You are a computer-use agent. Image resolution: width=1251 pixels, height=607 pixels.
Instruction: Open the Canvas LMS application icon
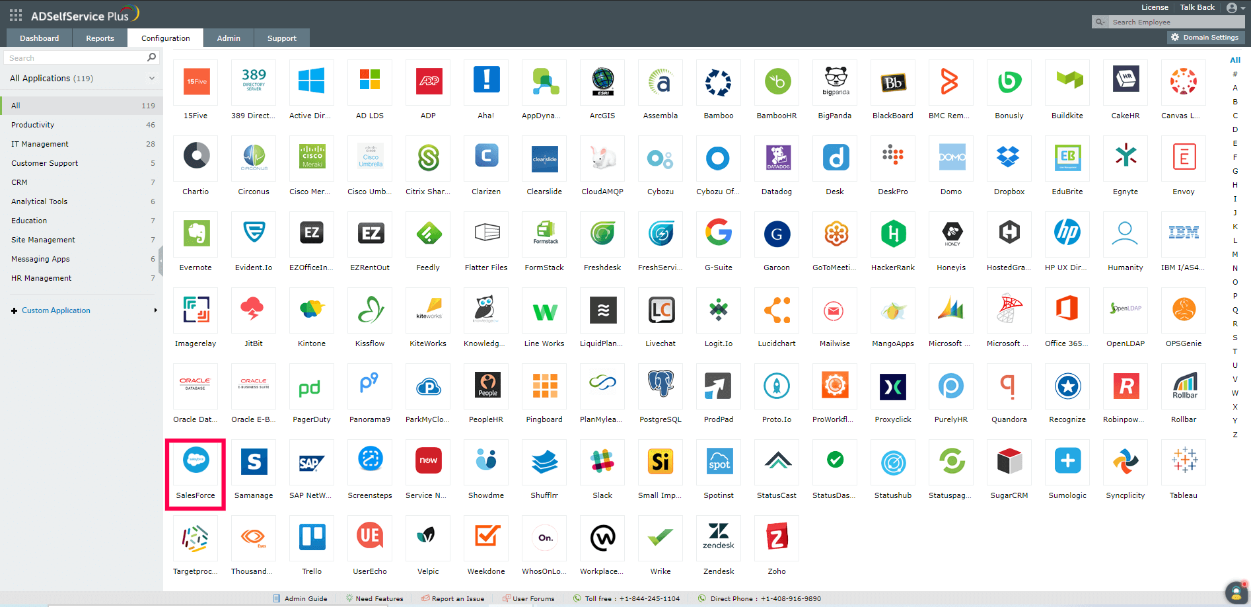tap(1184, 81)
